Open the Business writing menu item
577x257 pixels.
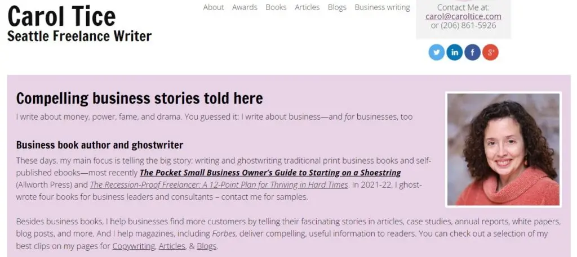[382, 7]
